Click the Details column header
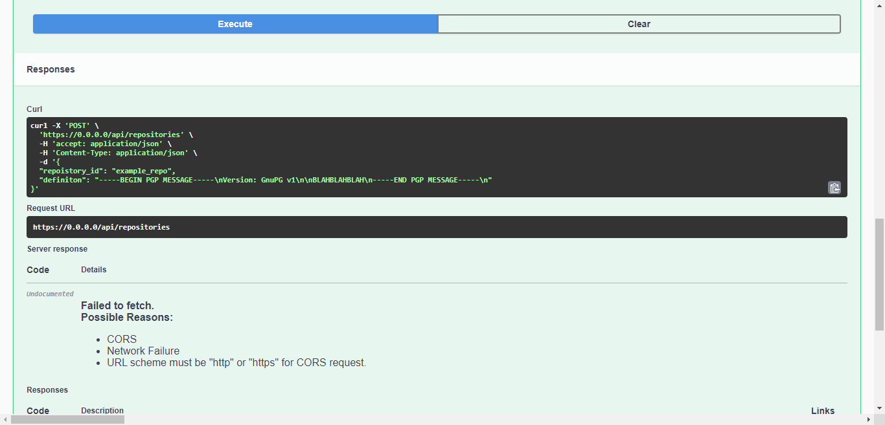Image resolution: width=885 pixels, height=425 pixels. tap(93, 269)
